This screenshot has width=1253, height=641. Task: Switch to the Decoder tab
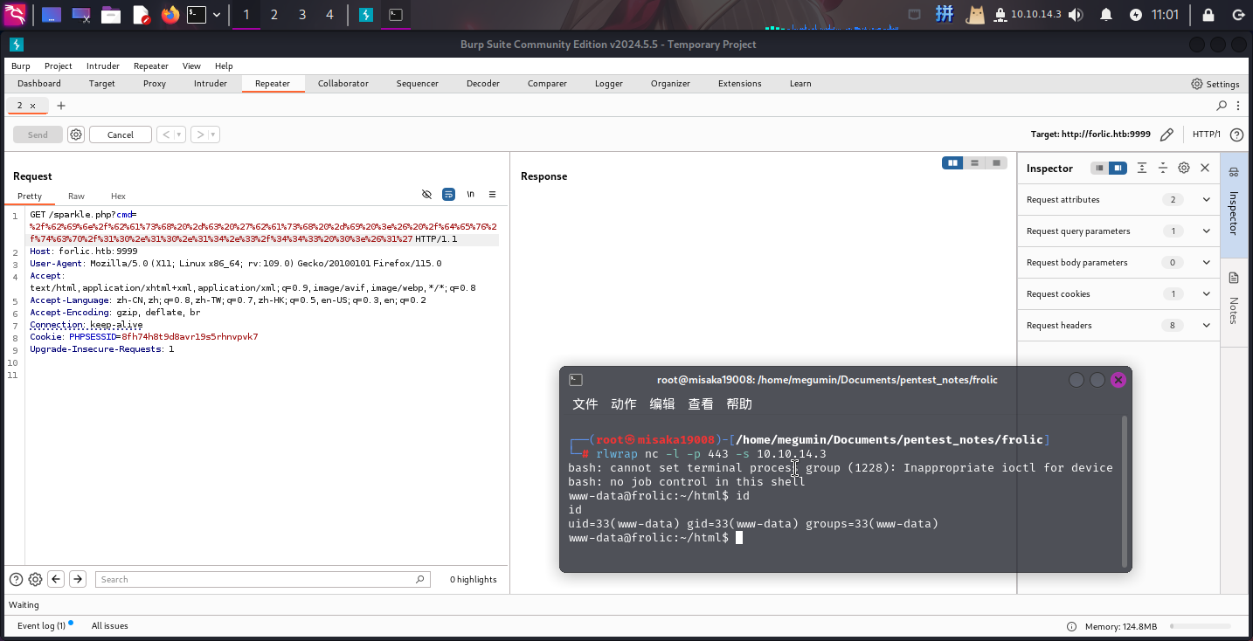pyautogui.click(x=483, y=84)
